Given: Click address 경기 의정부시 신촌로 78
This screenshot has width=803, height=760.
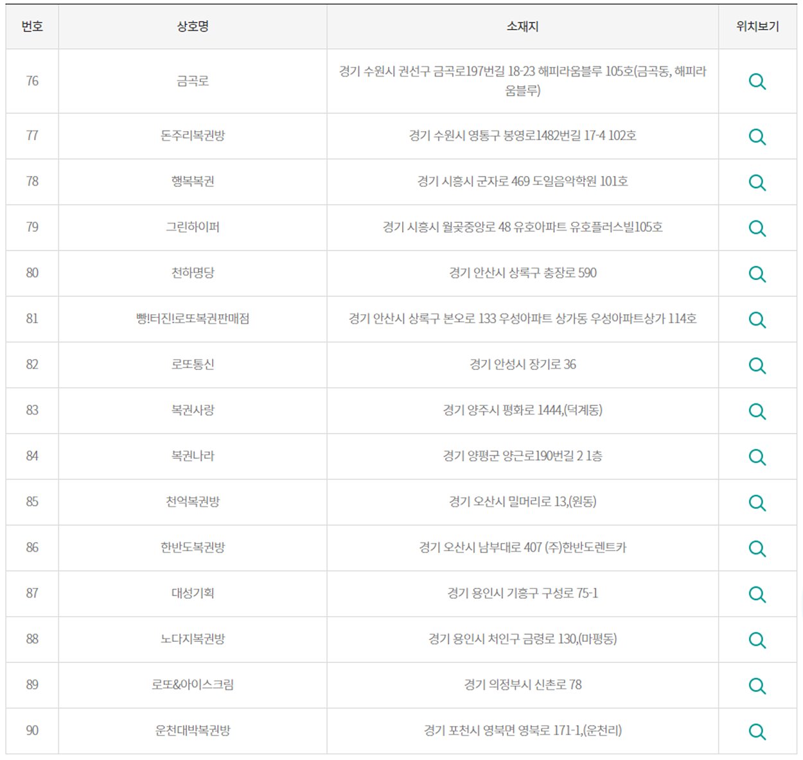Looking at the screenshot, I should pos(522,684).
